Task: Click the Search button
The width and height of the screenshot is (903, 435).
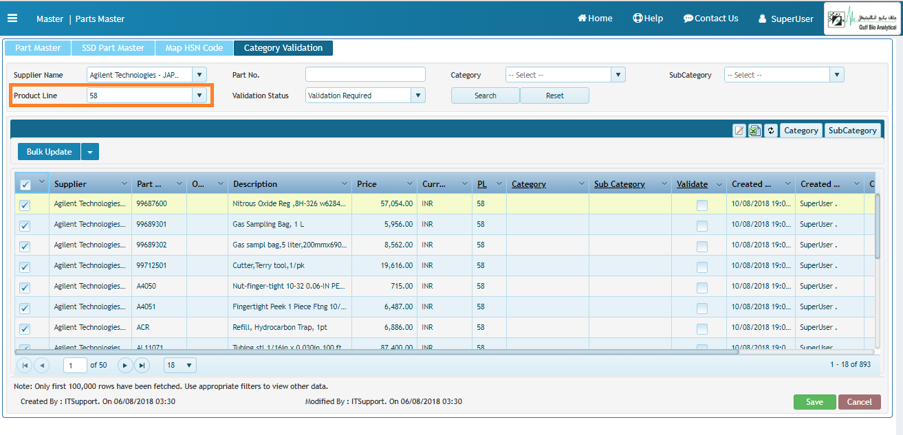Action: click(486, 96)
